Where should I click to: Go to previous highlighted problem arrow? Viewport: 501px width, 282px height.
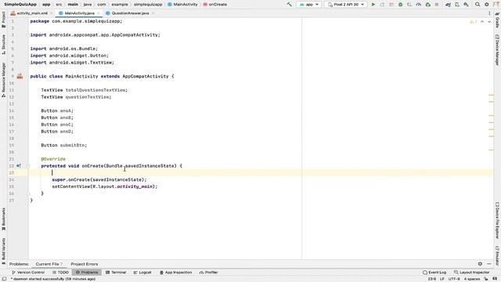[x=482, y=21]
